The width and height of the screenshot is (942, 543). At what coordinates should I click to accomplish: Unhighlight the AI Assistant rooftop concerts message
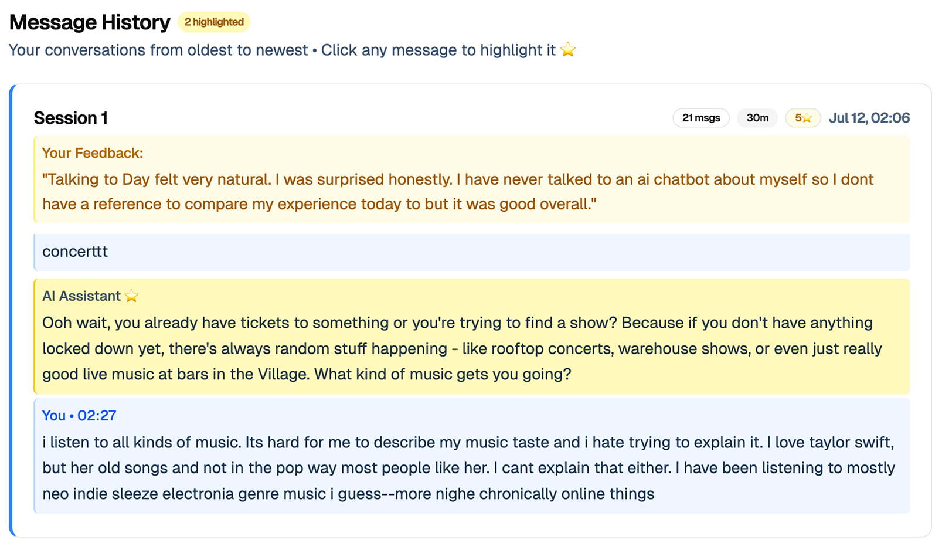pyautogui.click(x=471, y=348)
